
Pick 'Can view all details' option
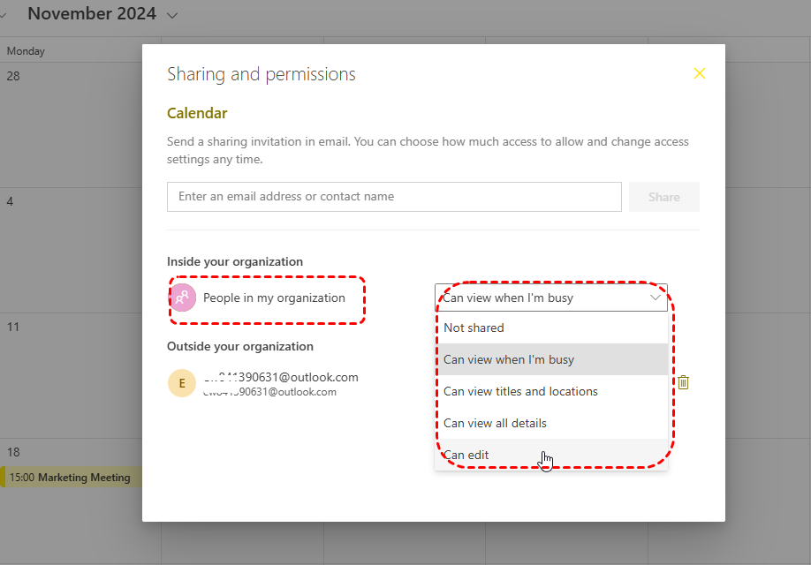click(x=495, y=423)
